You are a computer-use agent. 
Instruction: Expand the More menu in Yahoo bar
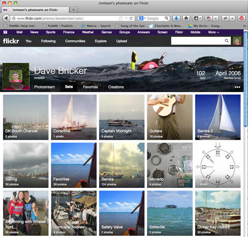pyautogui.click(x=213, y=32)
